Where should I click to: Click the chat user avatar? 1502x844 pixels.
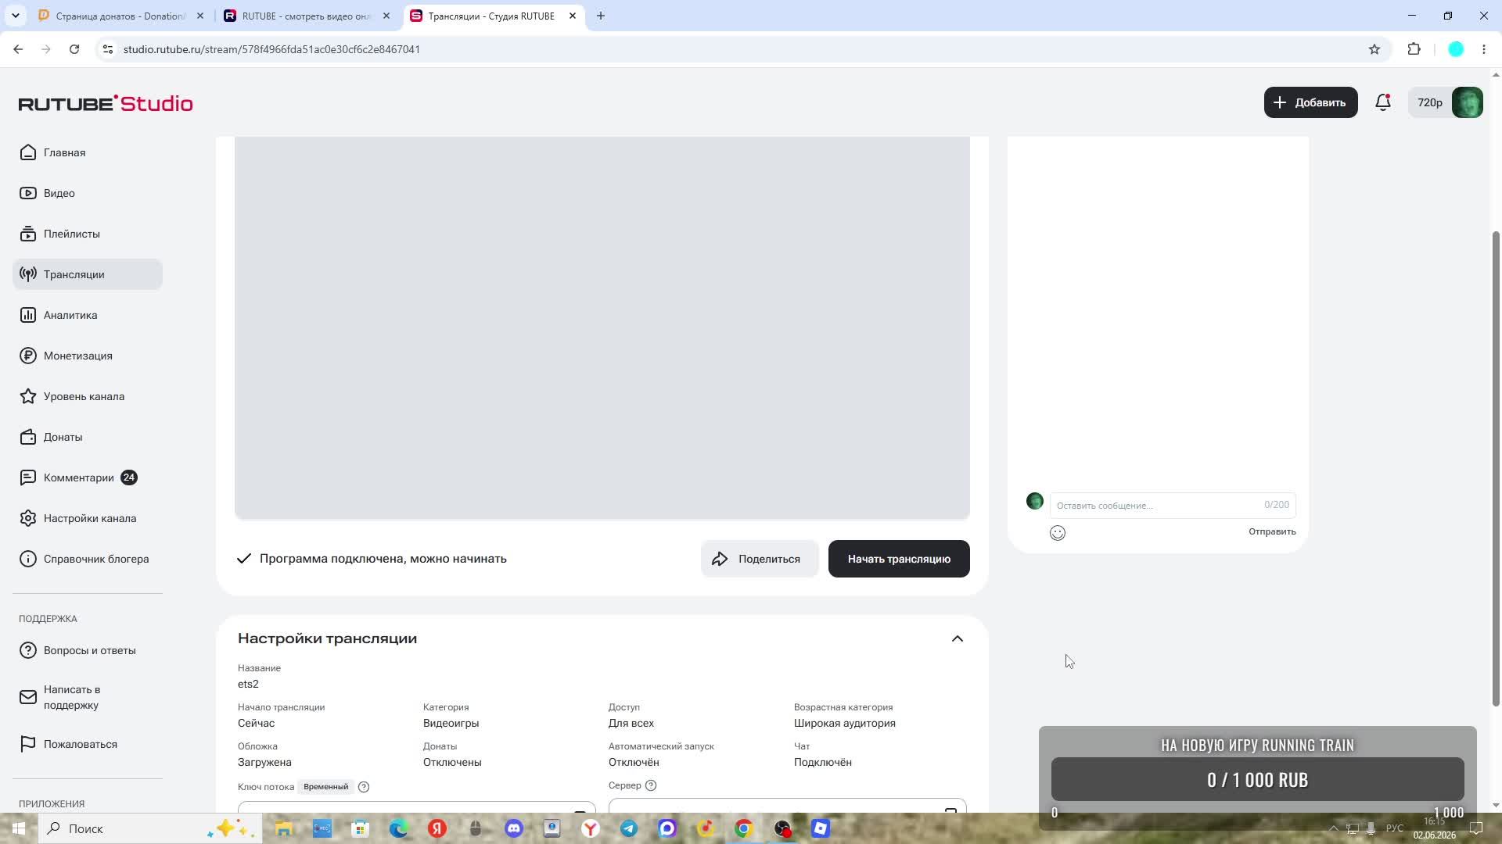[1035, 501]
